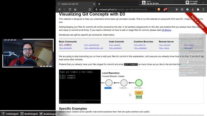Screen dimensions: 207x116
Task: Click the yellow master branch tag
Action: [139, 93]
